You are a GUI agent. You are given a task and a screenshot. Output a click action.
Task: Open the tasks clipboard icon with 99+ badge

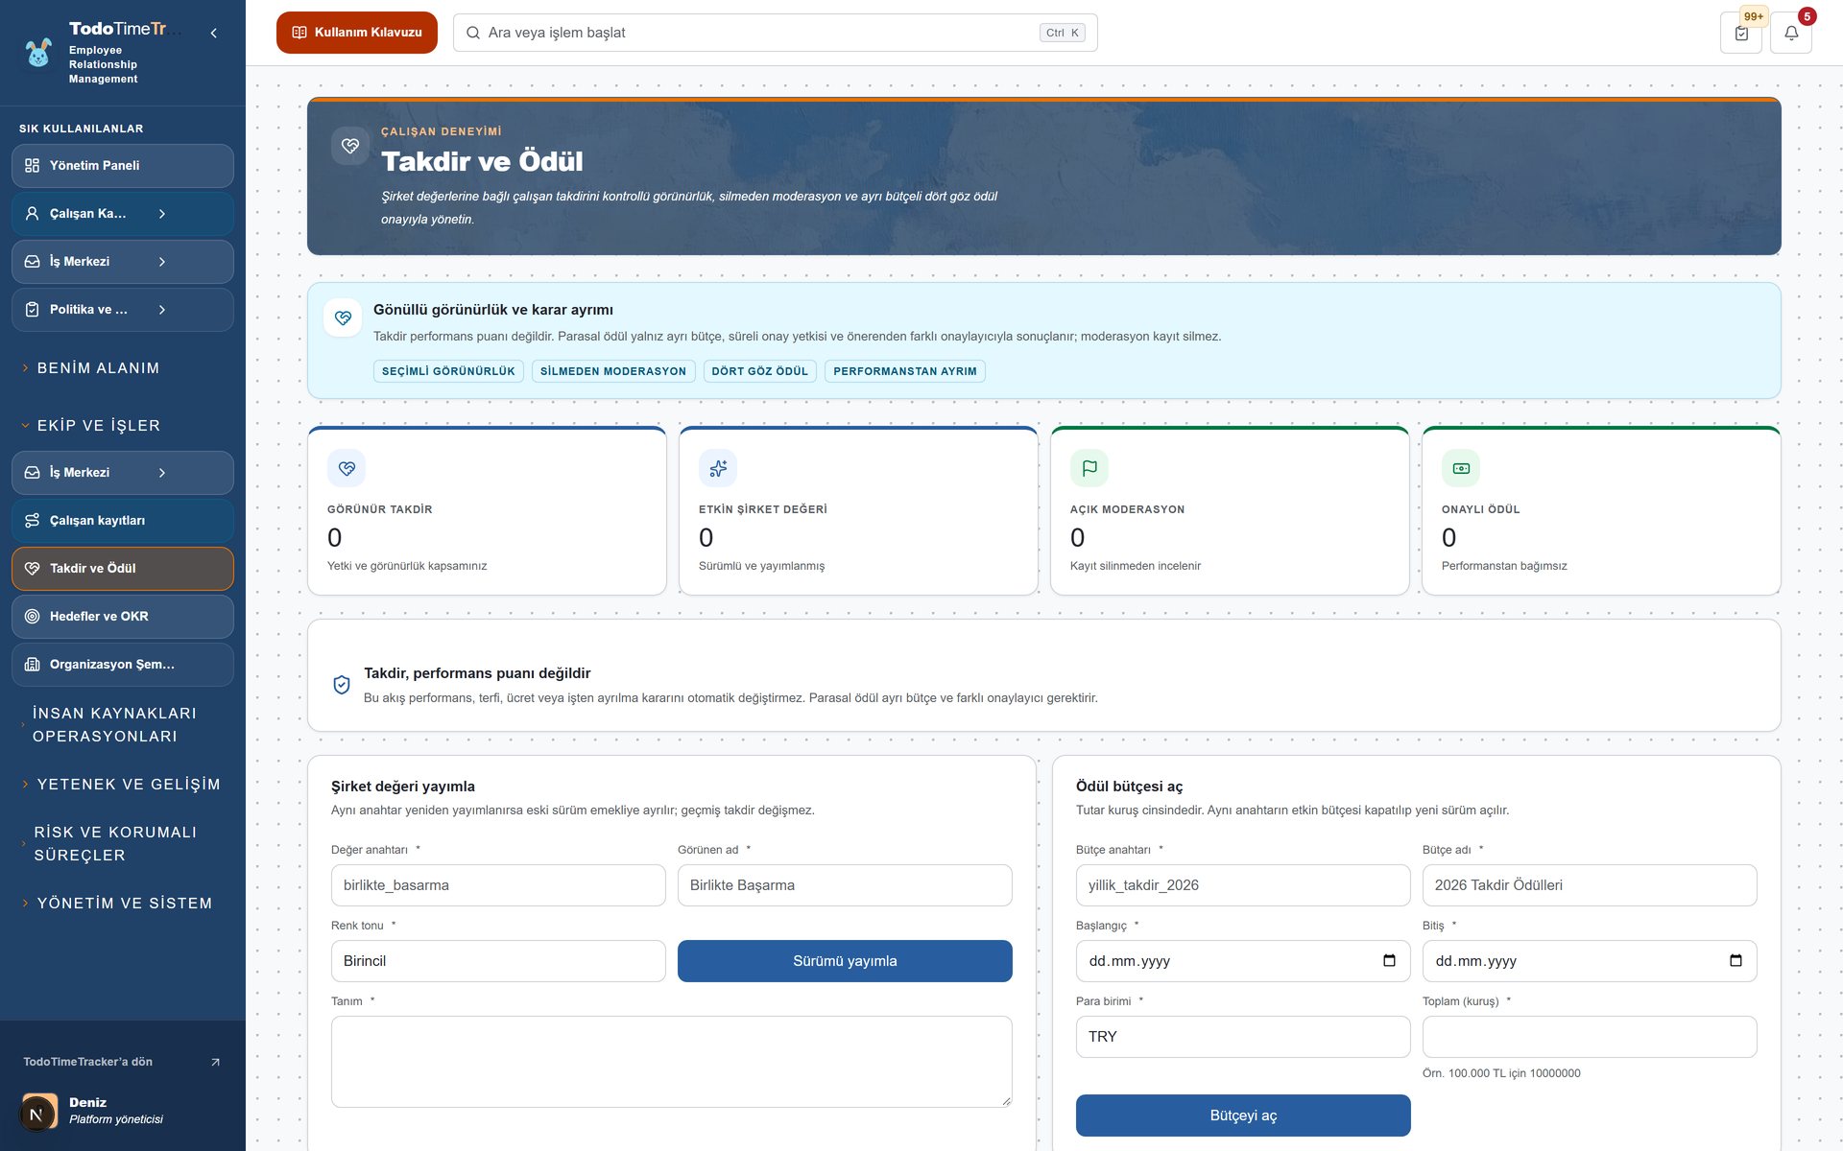point(1741,33)
